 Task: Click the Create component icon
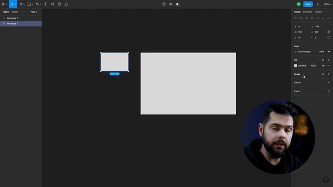(x=171, y=4)
